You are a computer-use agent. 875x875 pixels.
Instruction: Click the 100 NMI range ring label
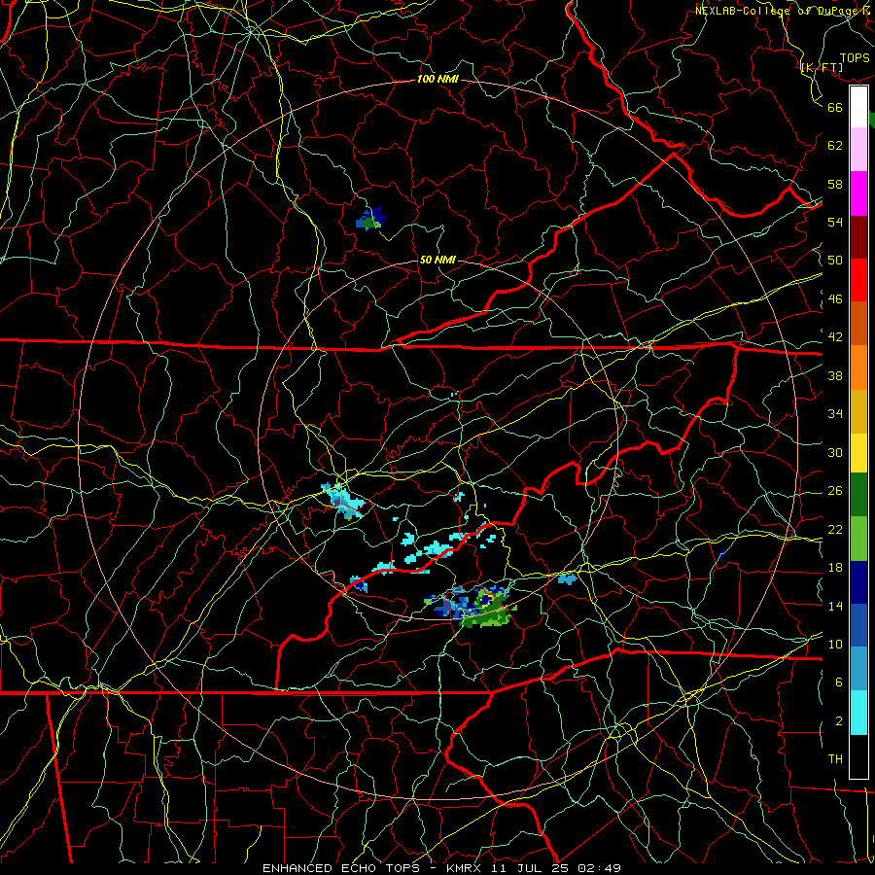(437, 80)
